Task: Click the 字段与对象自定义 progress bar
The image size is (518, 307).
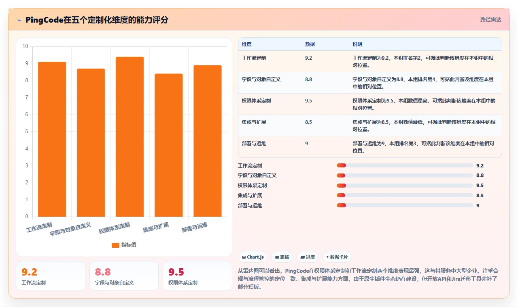Action: (x=405, y=175)
